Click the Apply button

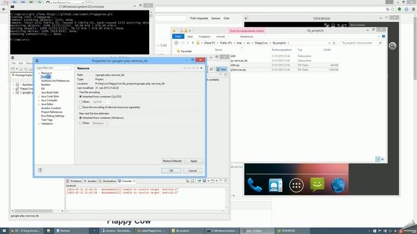pos(194,161)
